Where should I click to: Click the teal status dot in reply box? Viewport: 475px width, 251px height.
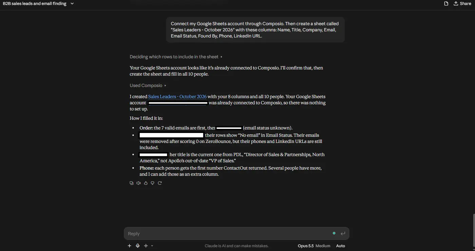point(334,233)
